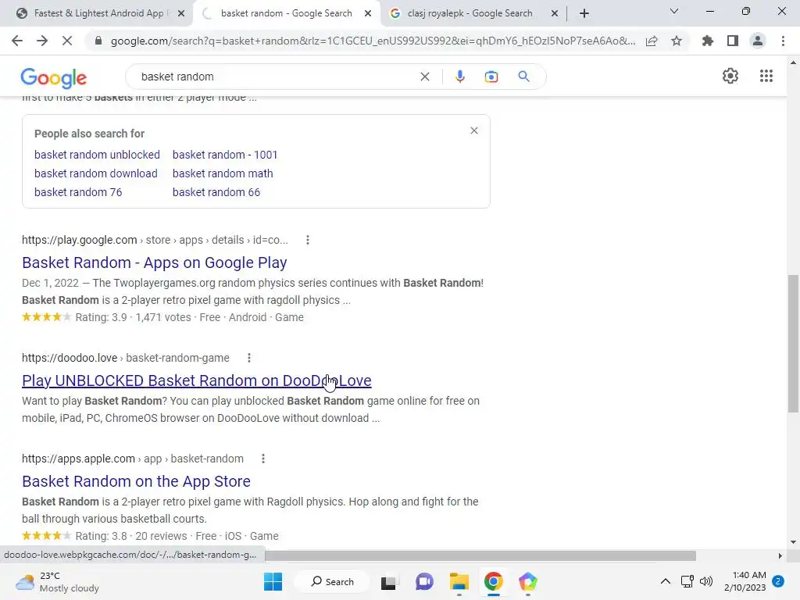Image resolution: width=800 pixels, height=600 pixels.
Task: Open Basket Random on the App Store
Action: 136,481
